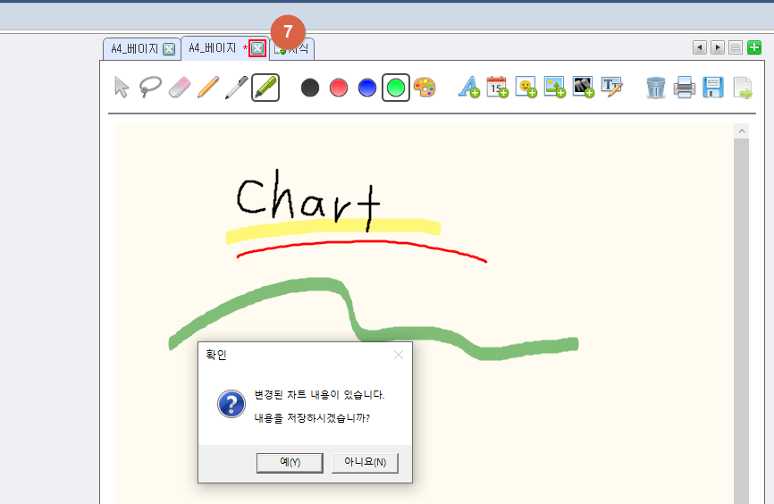Choose the black color swatch

310,88
